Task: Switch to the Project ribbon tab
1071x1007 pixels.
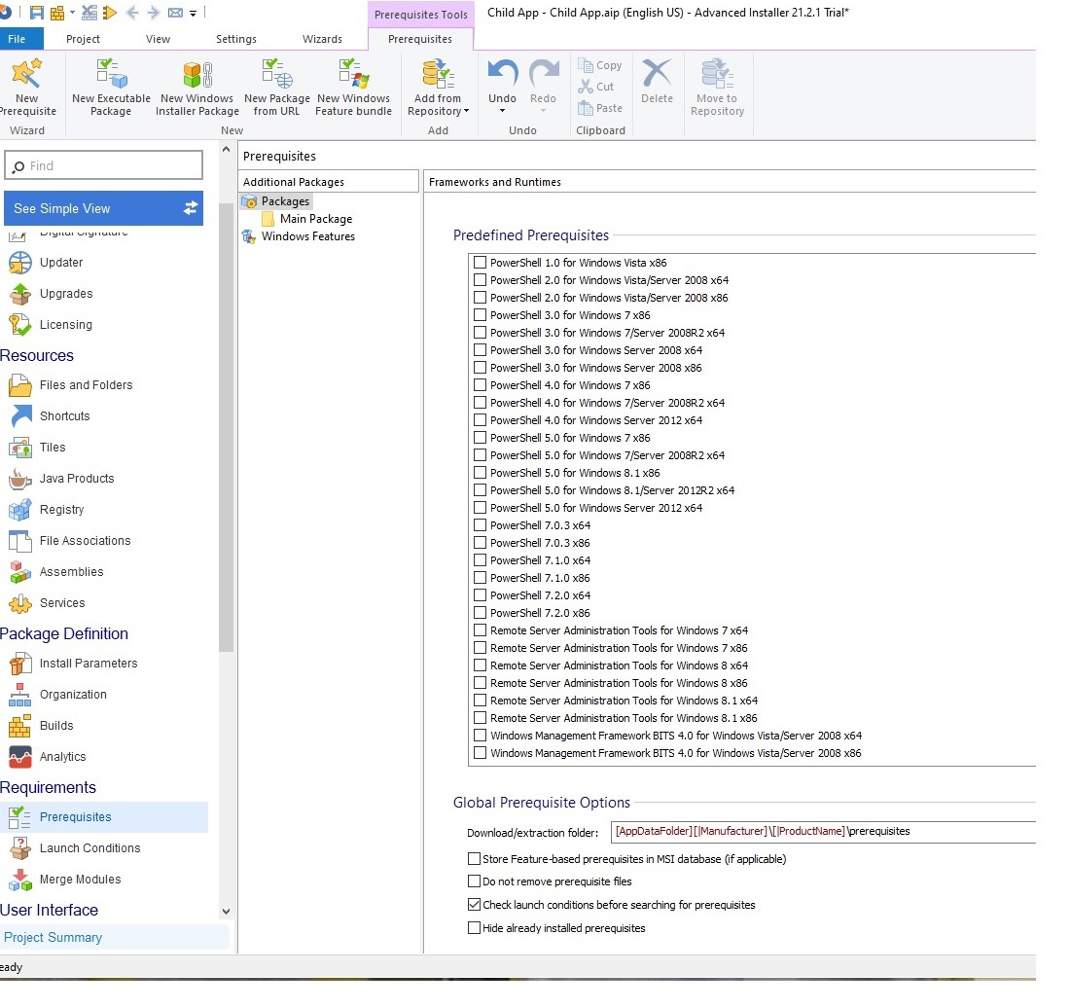Action: pos(83,39)
